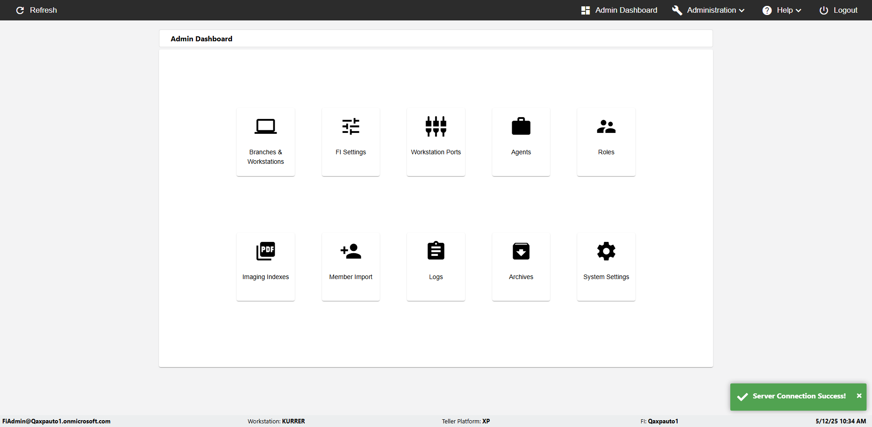Open the Logs clipboard icon
The height and width of the screenshot is (427, 872).
[x=436, y=250]
